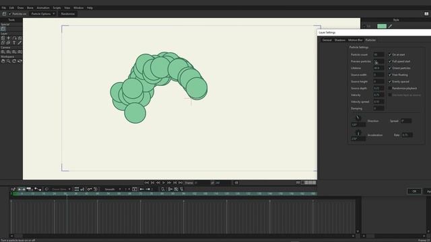
Task: Select the Insert Text tool
Action: pyautogui.click(x=14, y=43)
